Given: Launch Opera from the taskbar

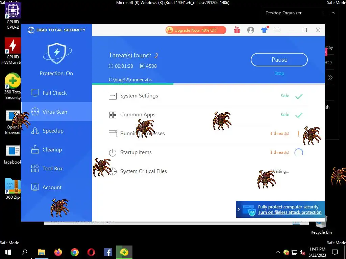Looking at the screenshot, I should (x=91, y=252).
